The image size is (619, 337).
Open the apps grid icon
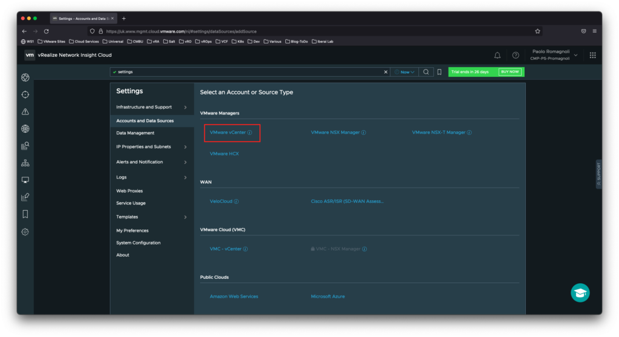click(x=592, y=55)
